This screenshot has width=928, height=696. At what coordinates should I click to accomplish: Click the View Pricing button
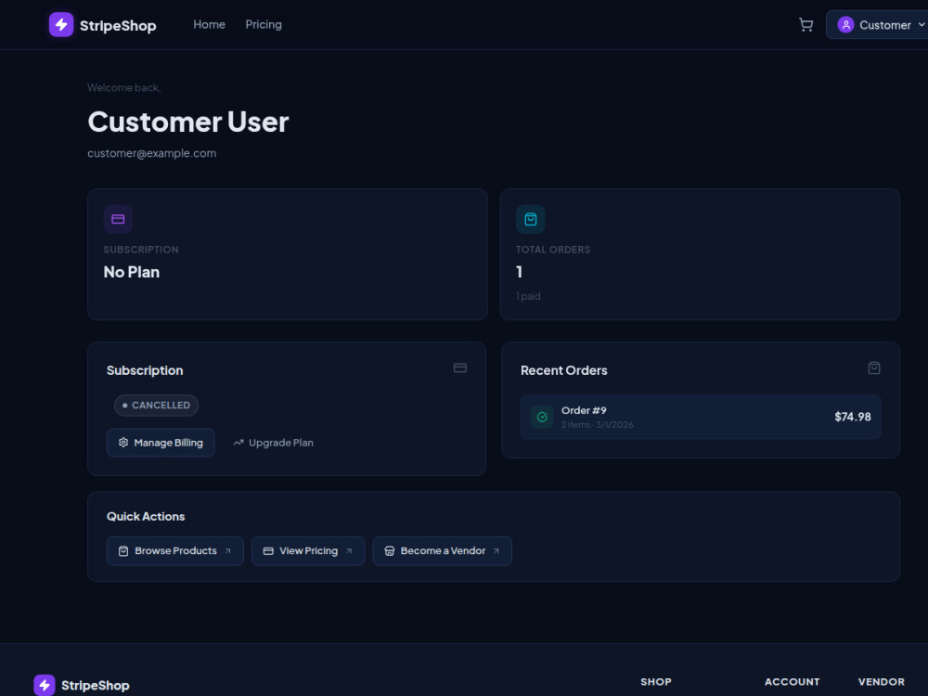point(308,551)
